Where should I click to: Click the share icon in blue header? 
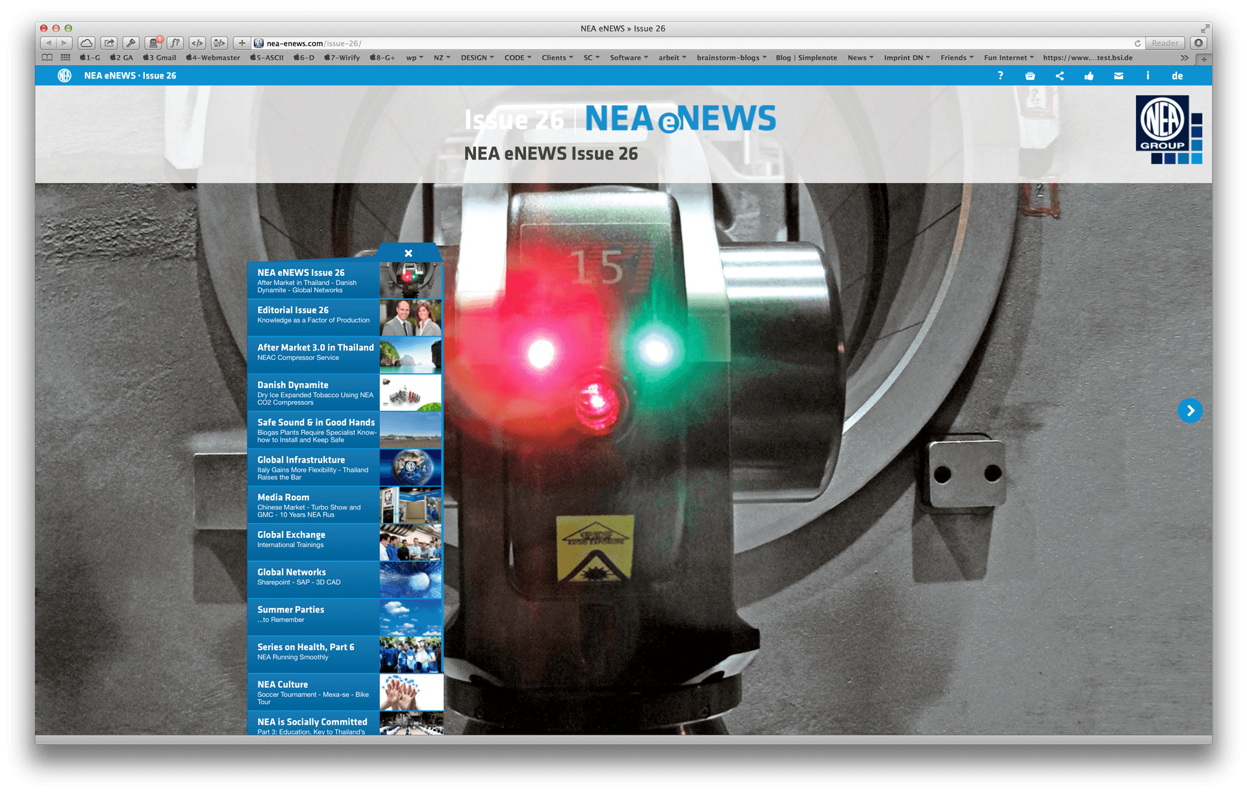point(1059,76)
